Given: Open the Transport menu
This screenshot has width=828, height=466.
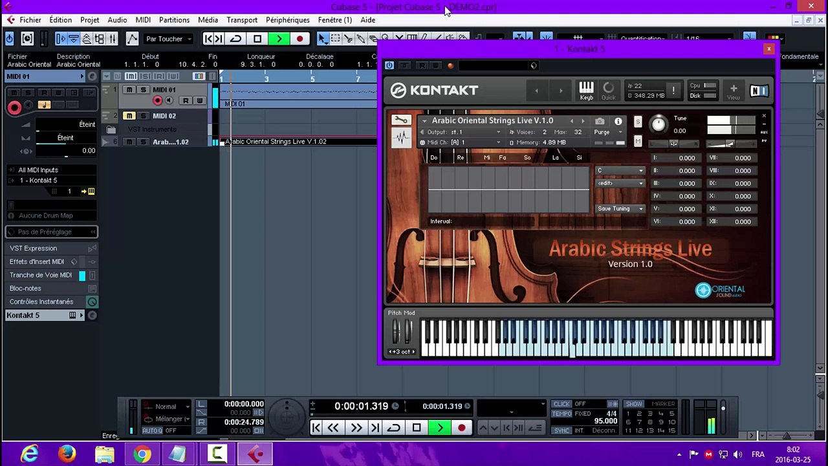Looking at the screenshot, I should [x=242, y=20].
